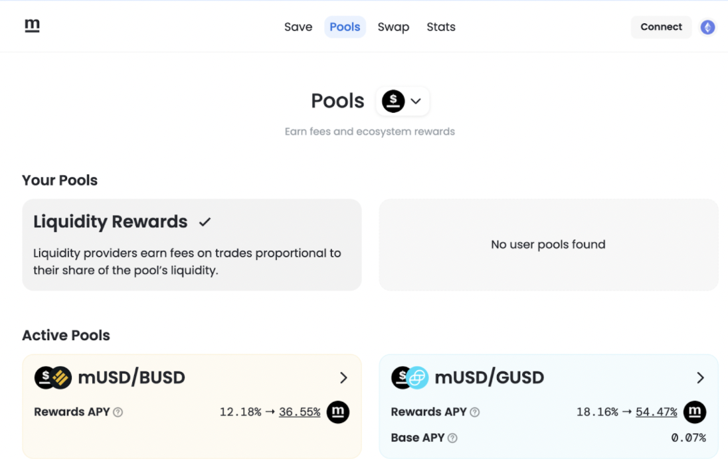728x459 pixels.
Task: Click the No user pools found card
Action: click(x=548, y=244)
